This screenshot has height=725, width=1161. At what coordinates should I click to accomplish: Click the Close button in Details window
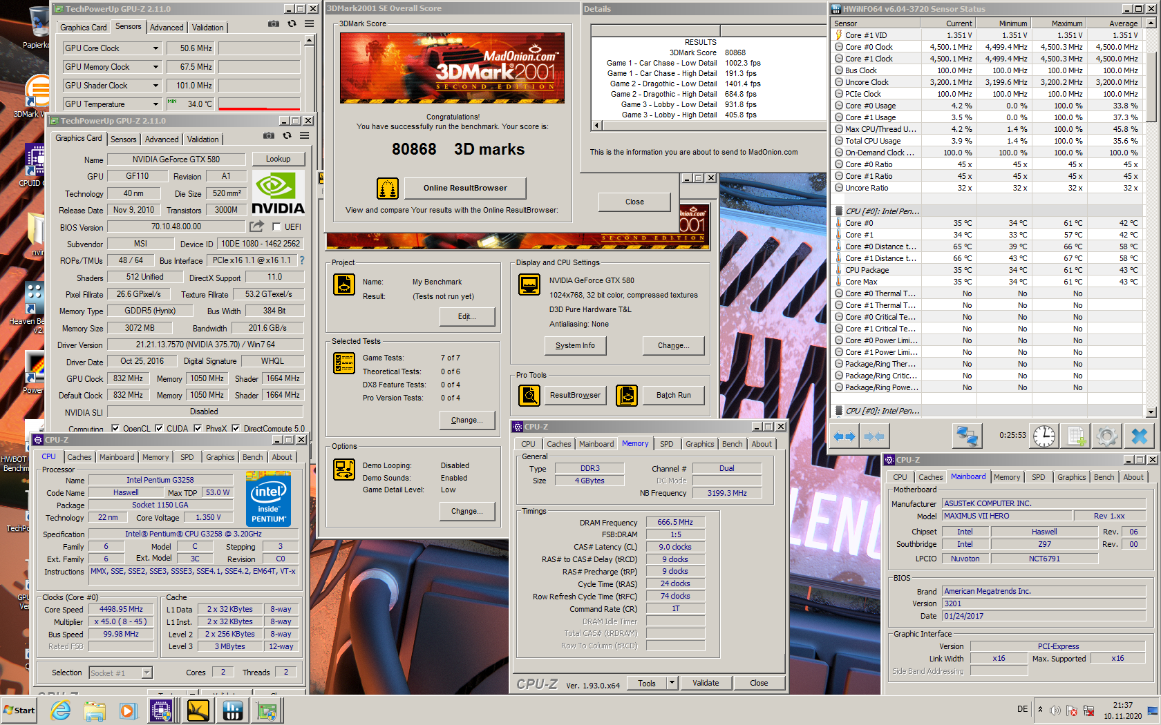[634, 202]
